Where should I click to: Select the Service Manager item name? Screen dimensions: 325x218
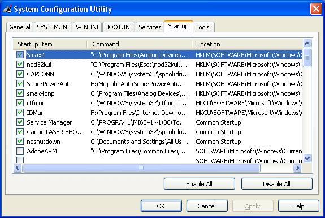click(49, 122)
